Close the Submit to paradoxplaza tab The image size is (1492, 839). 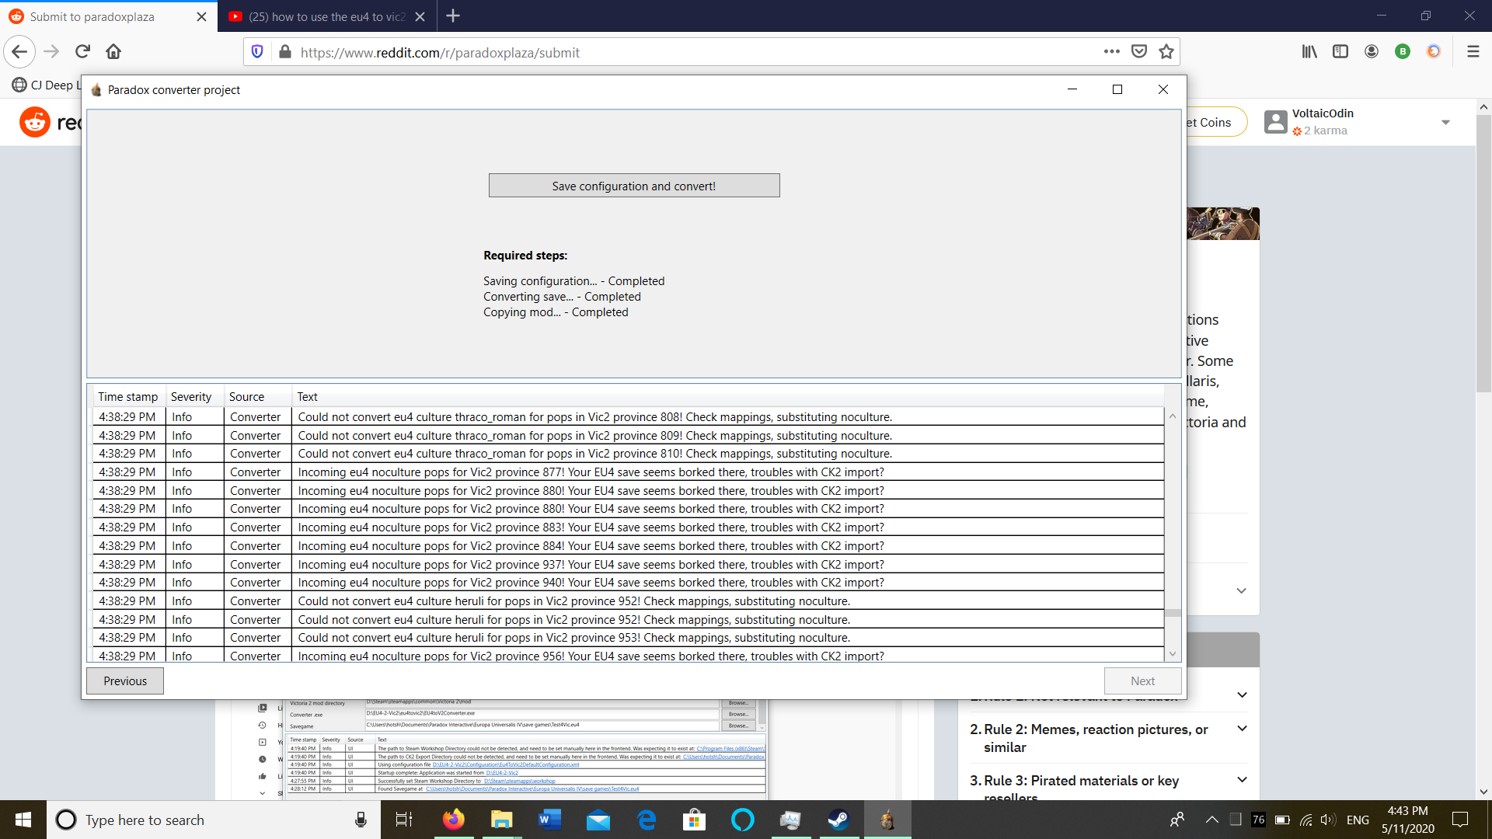[201, 17]
